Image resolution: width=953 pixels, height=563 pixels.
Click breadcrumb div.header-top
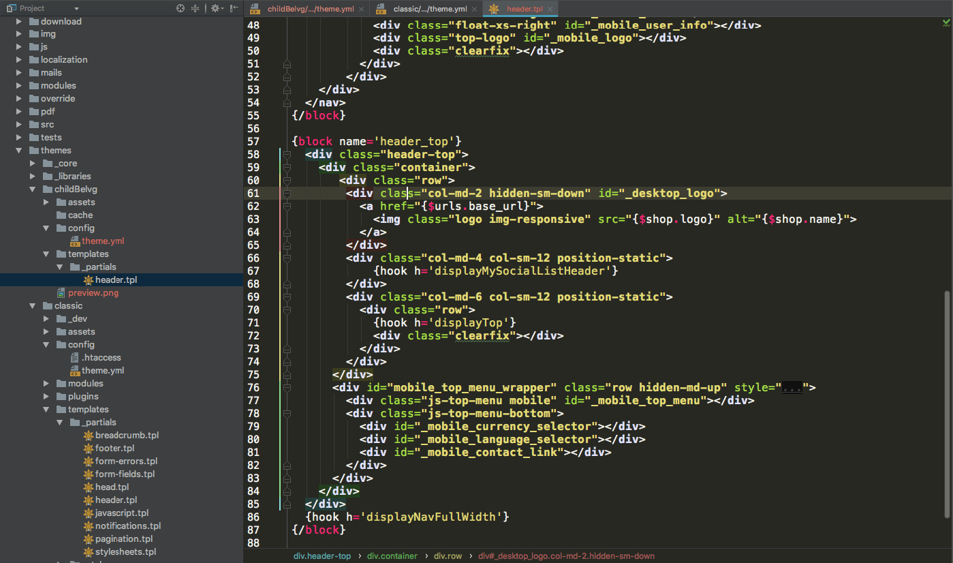point(322,556)
